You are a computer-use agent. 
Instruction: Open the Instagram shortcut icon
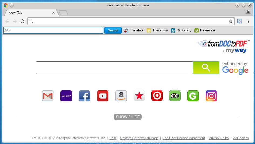(211, 96)
